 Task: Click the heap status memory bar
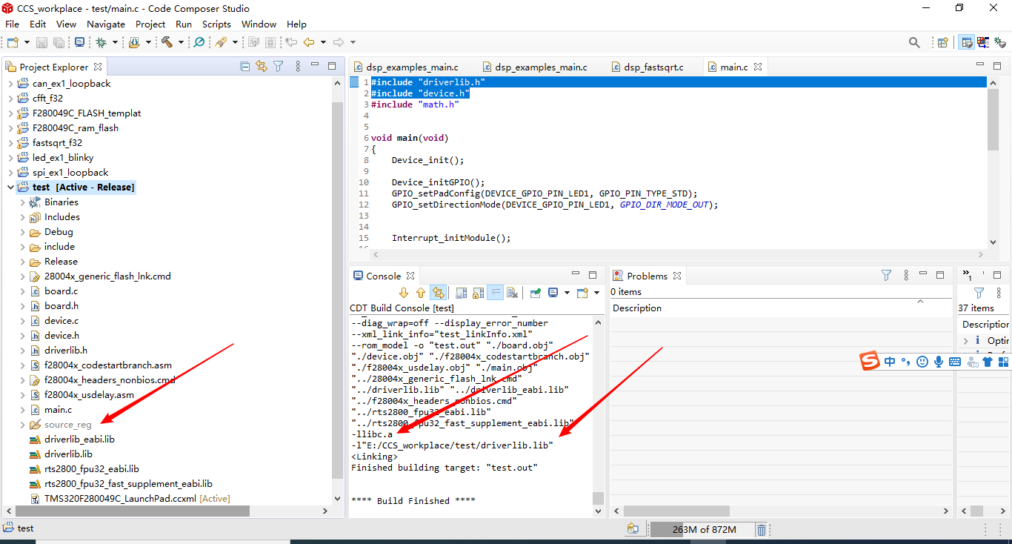click(x=702, y=529)
